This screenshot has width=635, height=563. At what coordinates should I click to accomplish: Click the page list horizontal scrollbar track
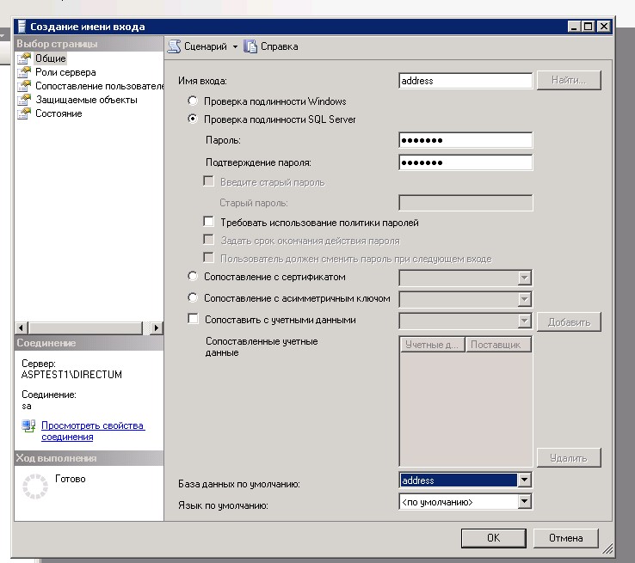pyautogui.click(x=86, y=327)
